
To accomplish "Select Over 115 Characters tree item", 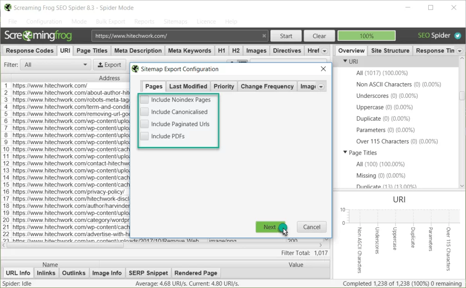I will (x=397, y=141).
